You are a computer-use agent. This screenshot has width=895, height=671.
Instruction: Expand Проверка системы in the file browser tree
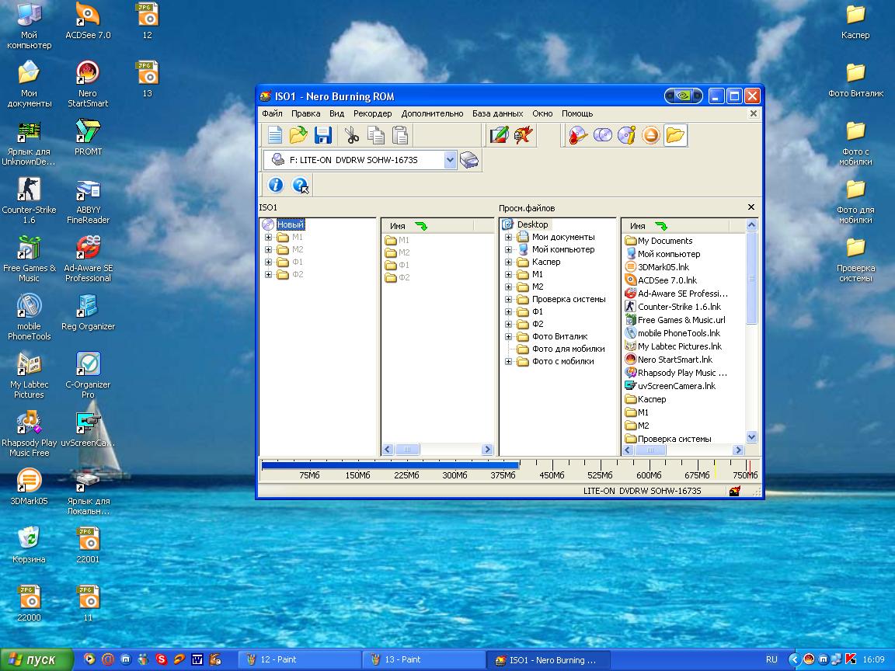[508, 300]
